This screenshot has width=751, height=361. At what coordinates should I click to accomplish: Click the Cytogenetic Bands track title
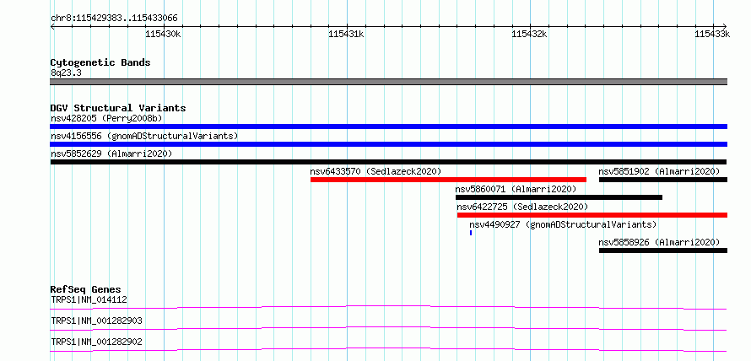pos(100,62)
